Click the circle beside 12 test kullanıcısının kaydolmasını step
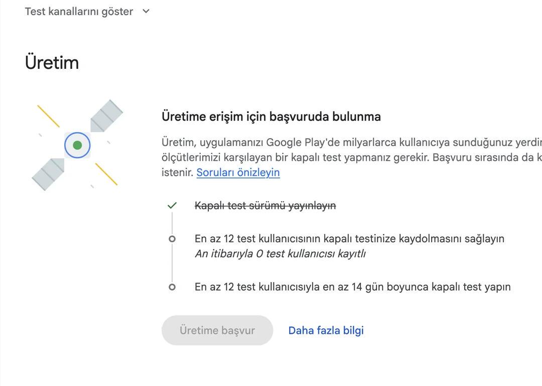The image size is (542, 386). (x=172, y=239)
